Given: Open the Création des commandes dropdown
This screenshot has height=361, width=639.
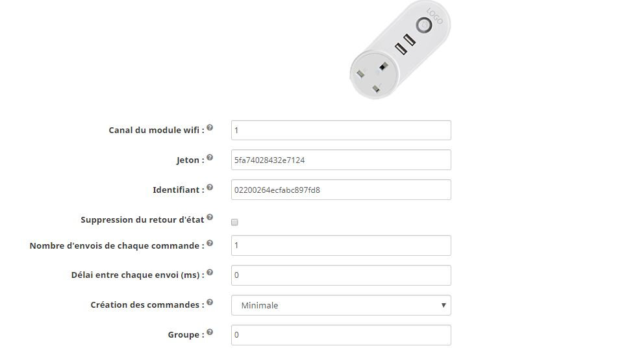Looking at the screenshot, I should 340,305.
